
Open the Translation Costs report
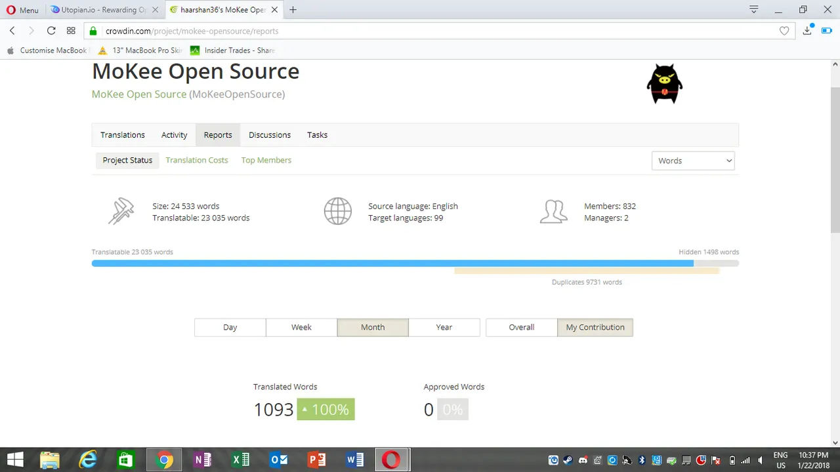point(197,160)
